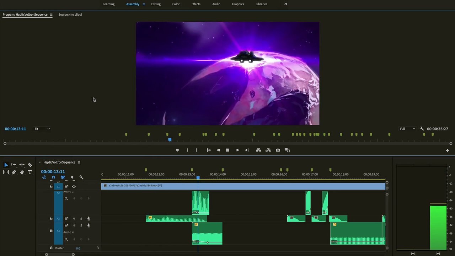The height and width of the screenshot is (256, 455).
Task: Open the Program monitor button editor plus
Action: tap(447, 151)
